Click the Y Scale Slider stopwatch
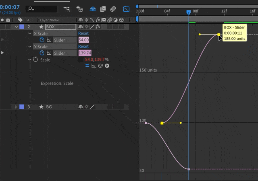 coord(42,53)
